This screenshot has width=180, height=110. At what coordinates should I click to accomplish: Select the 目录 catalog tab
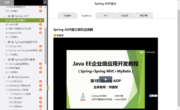[x=7, y=2]
